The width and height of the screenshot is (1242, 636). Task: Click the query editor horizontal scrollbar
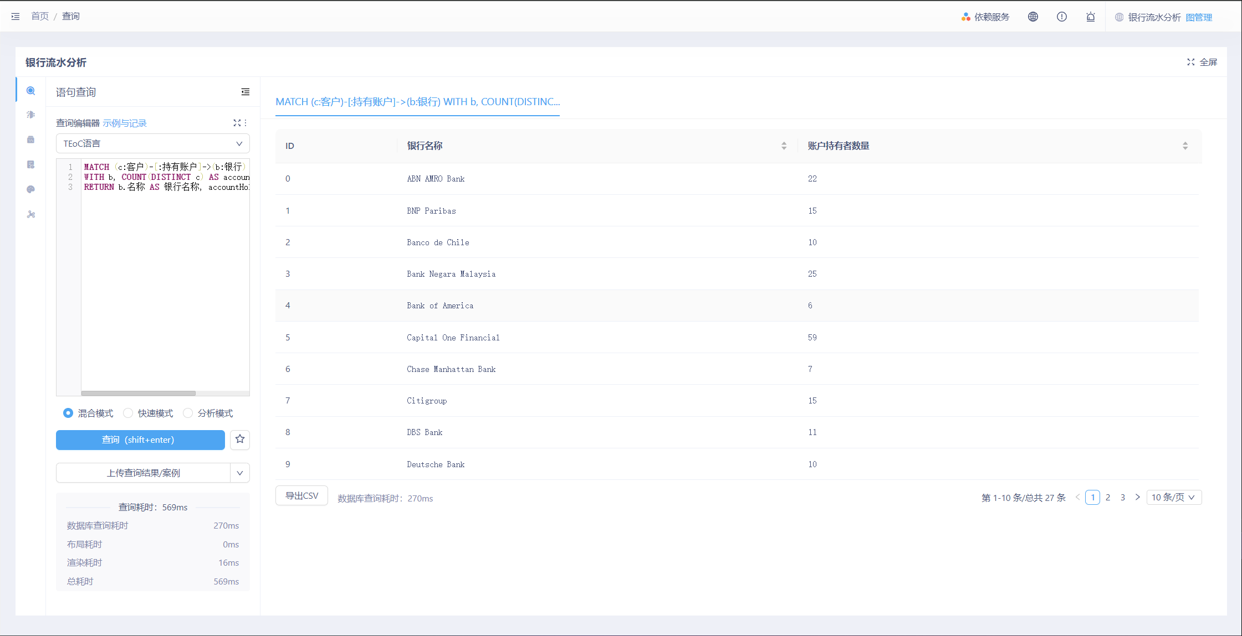coord(139,394)
